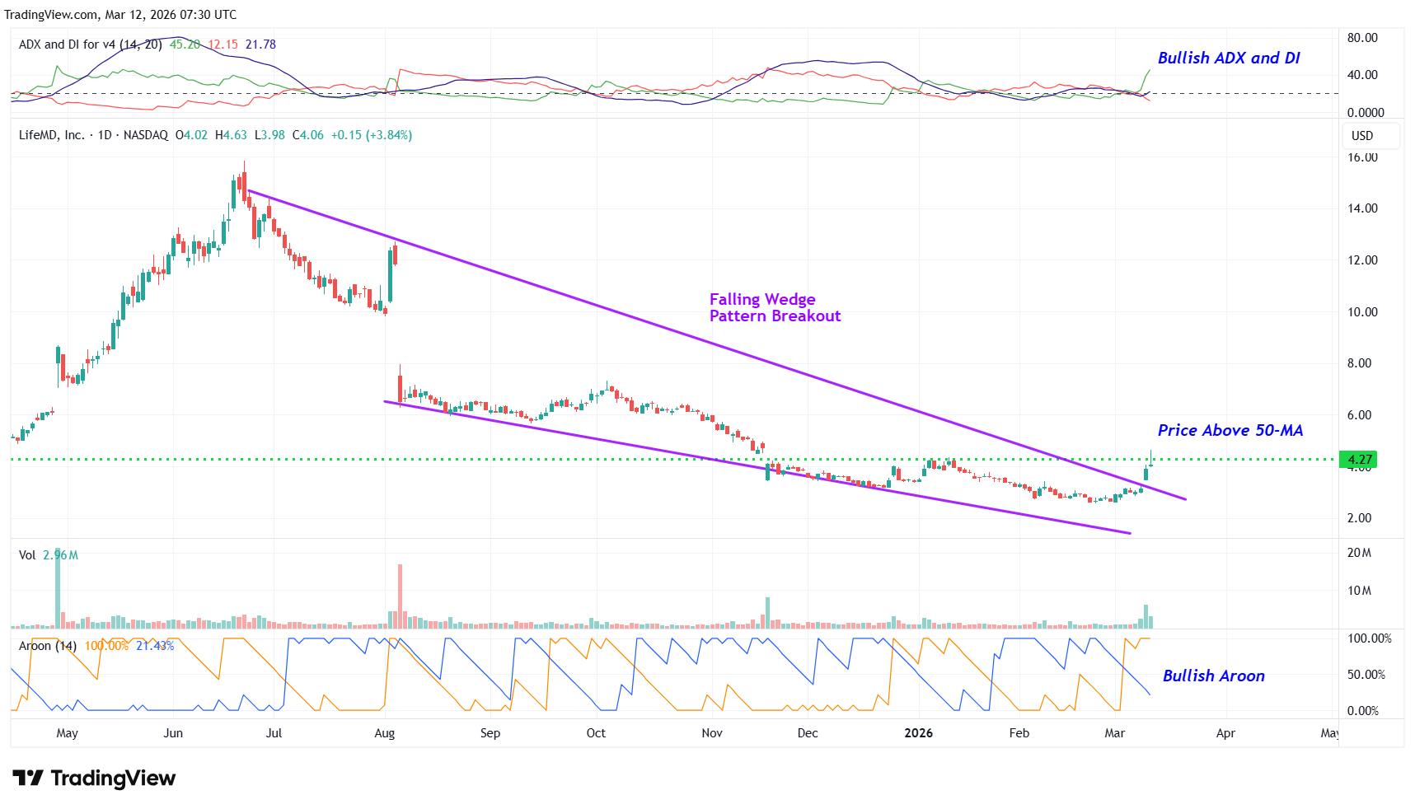Image resolution: width=1415 pixels, height=809 pixels.
Task: Click the Oct label on time axis
Action: tap(595, 733)
